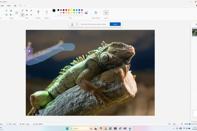Select the Pencil tool
The image size is (197, 131).
[22, 10]
